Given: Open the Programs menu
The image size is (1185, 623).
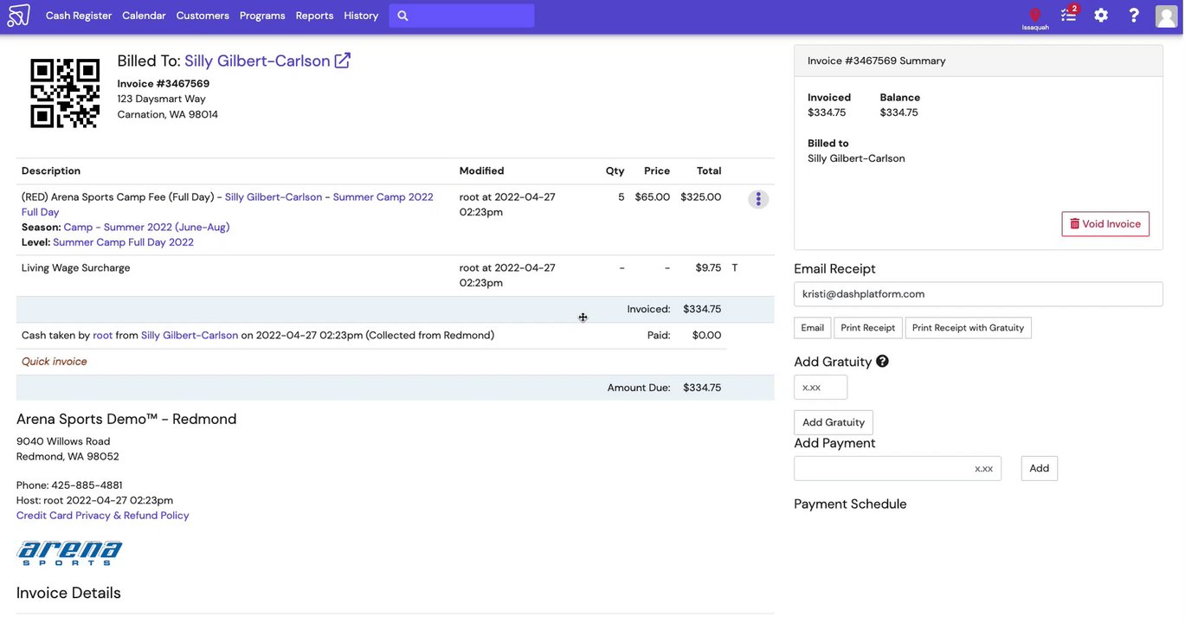Looking at the screenshot, I should [262, 16].
